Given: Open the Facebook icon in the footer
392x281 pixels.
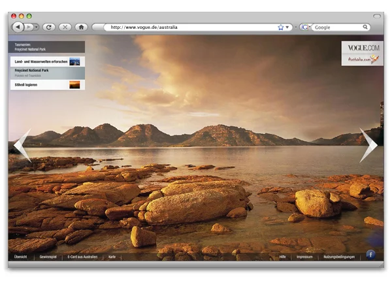Looking at the screenshot, I should pos(370,254).
